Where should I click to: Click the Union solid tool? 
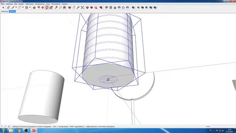143,7
